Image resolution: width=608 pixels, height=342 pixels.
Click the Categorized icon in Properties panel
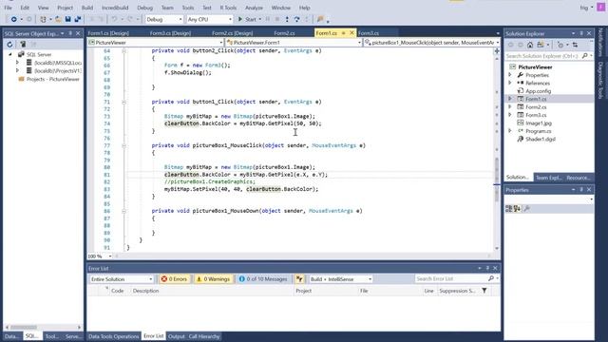click(509, 209)
